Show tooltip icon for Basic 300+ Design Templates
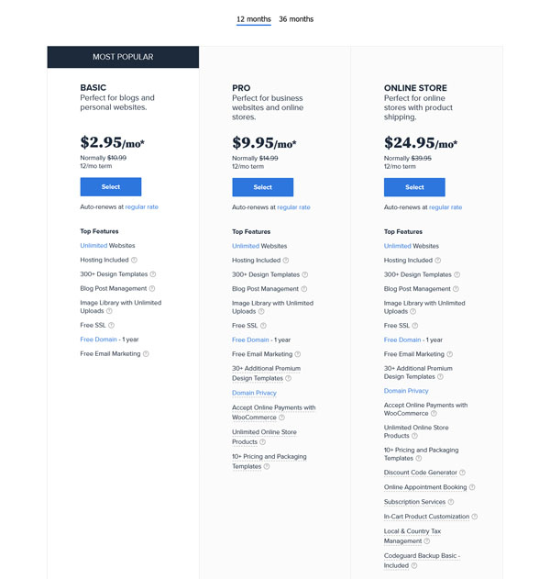 [153, 274]
